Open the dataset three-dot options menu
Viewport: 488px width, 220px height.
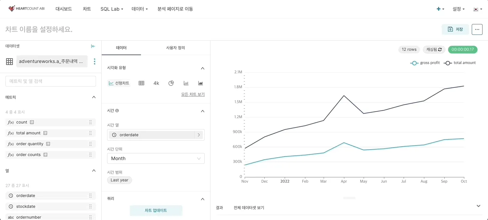(95, 61)
